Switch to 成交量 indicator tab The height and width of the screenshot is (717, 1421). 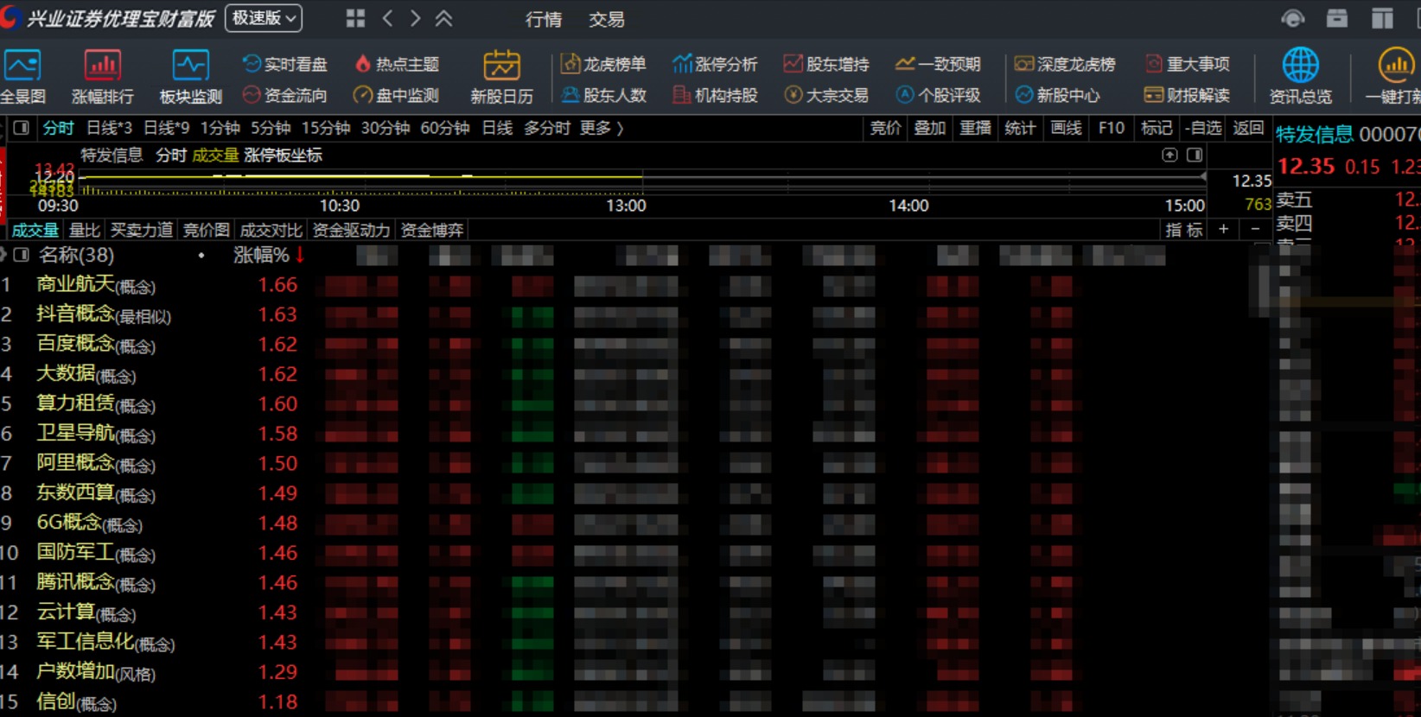(35, 230)
